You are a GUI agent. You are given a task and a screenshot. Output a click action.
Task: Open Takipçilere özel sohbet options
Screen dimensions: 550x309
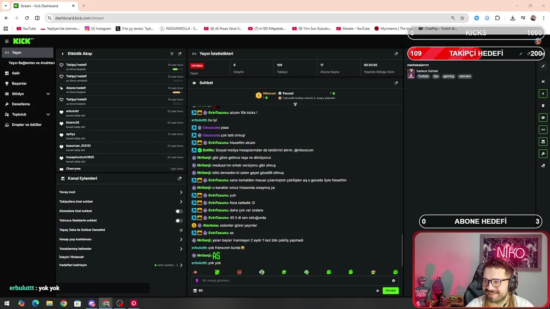tap(121, 202)
